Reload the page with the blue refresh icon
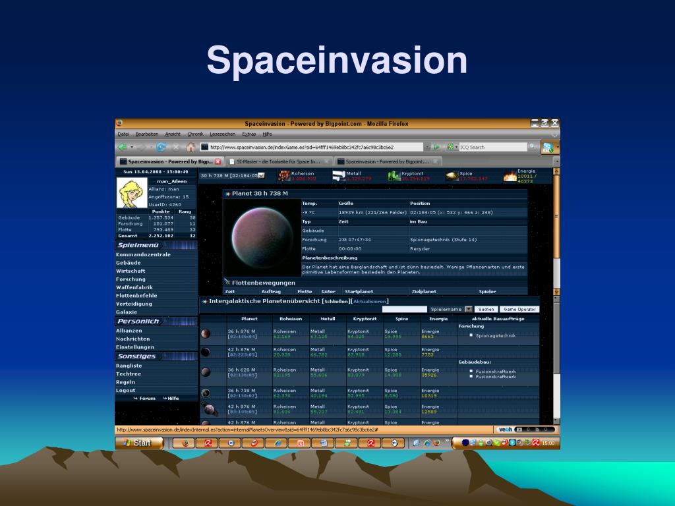The width and height of the screenshot is (675, 506). [x=161, y=147]
